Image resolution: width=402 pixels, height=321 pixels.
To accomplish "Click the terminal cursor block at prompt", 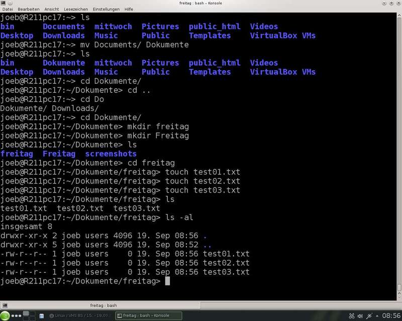I will coord(167,281).
